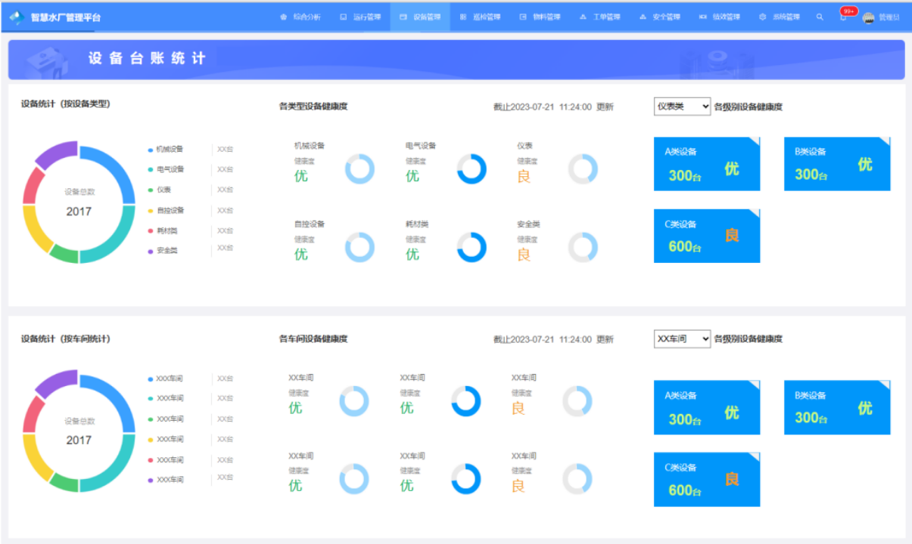Toggle the purple 安全类 legend entry

coord(166,250)
